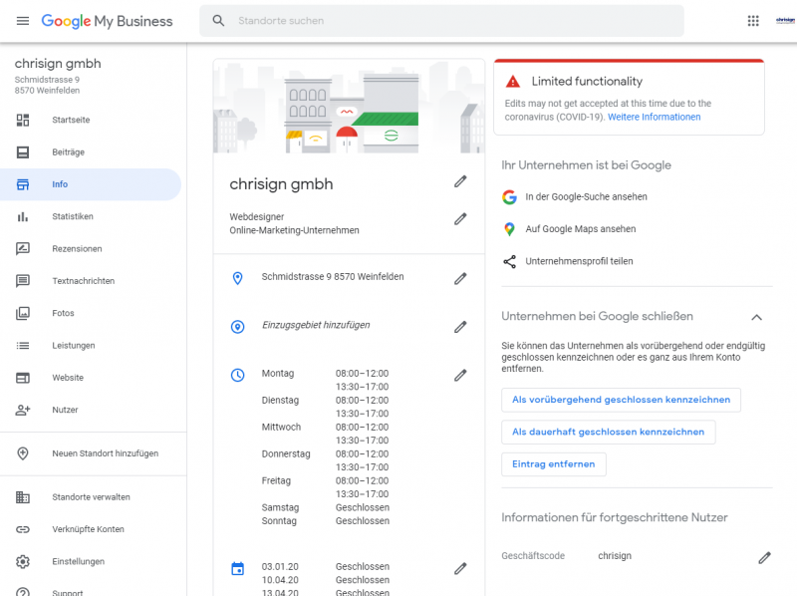The width and height of the screenshot is (797, 596).
Task: Open Beiträge in sidebar
Action: (91, 152)
